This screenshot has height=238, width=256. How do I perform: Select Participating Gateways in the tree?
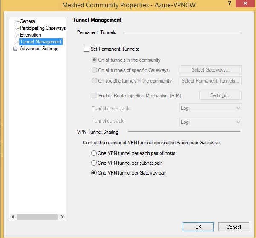pos(43,28)
